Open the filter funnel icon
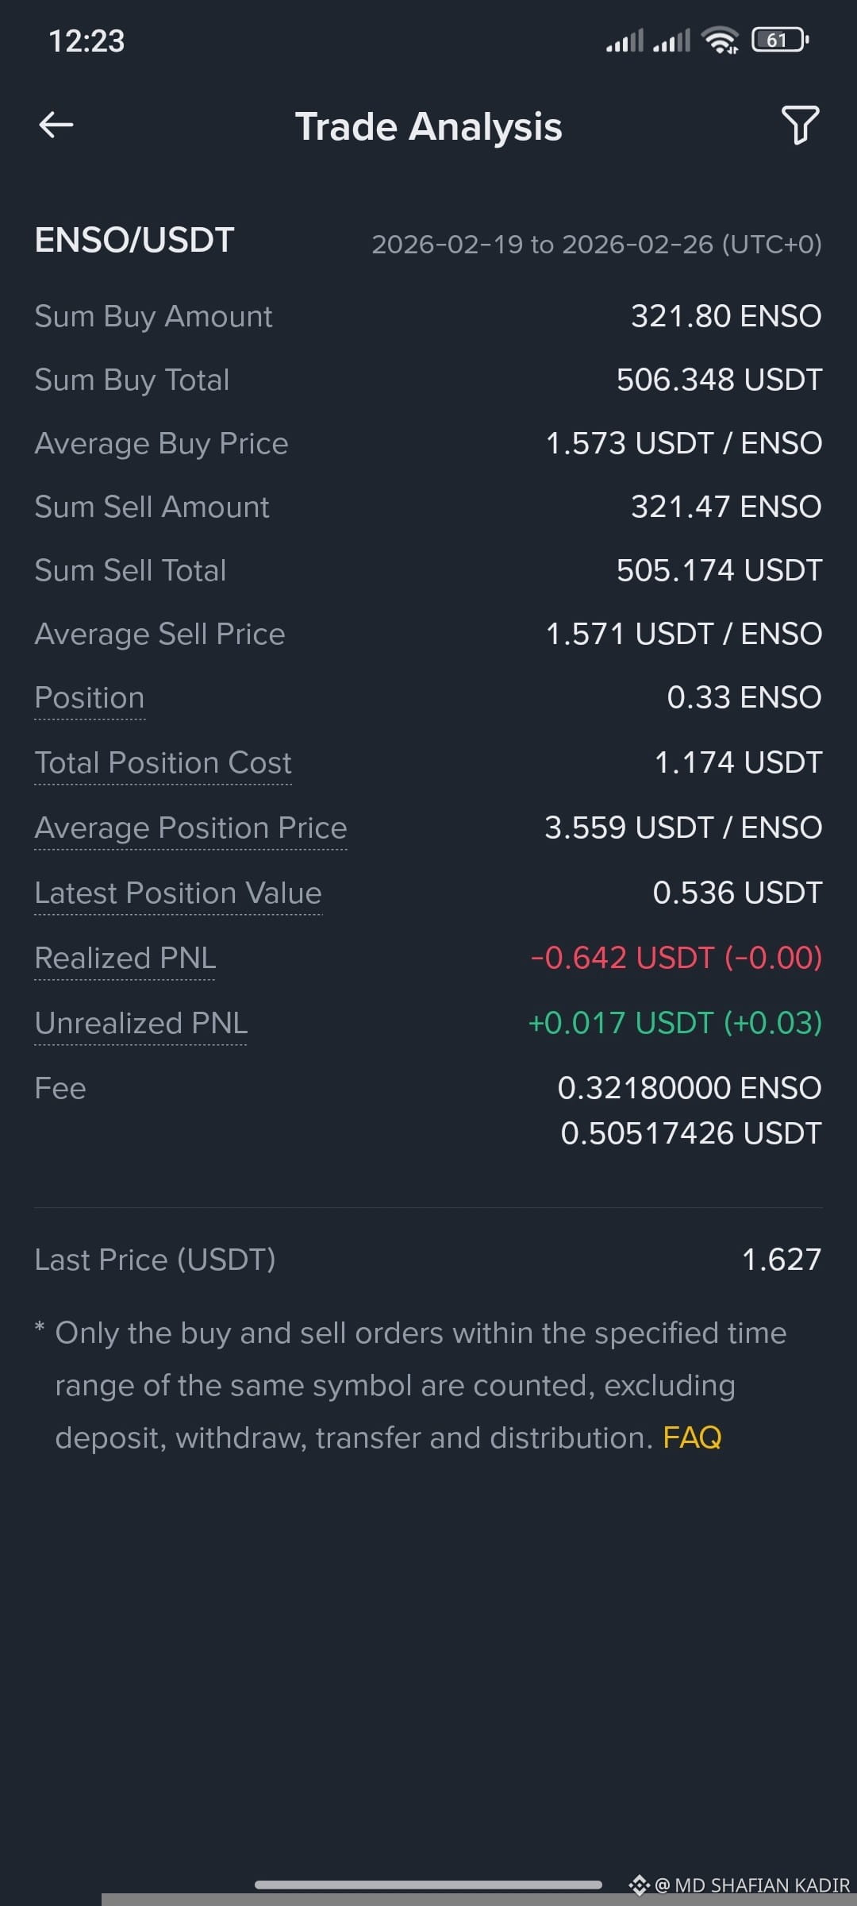This screenshot has width=857, height=1906. click(800, 125)
